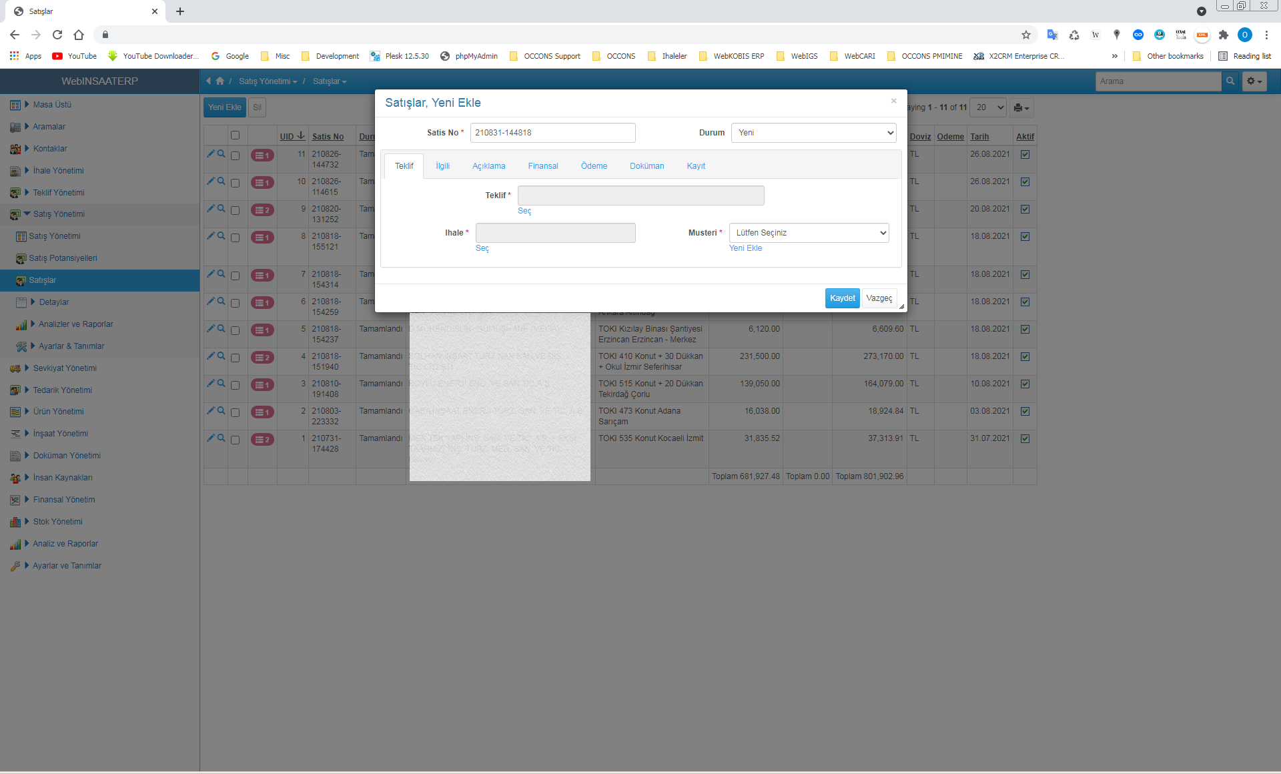Click the Seç link under Teklif
The width and height of the screenshot is (1281, 774).
pos(524,211)
